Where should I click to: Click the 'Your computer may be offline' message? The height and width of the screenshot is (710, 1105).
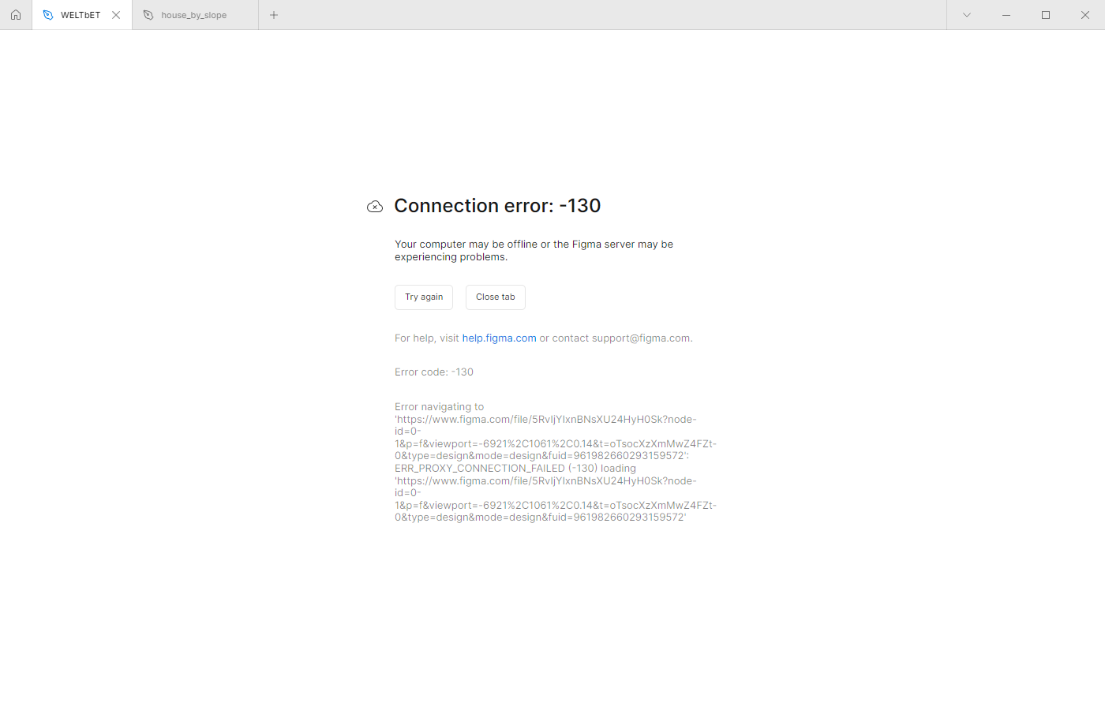534,251
